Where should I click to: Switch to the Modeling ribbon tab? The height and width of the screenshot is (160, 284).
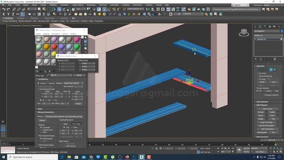coord(9,18)
